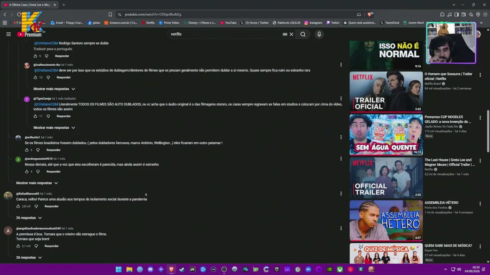Like angelitasilvadevasconcelos6549's comment
The width and height of the screenshot is (490, 275).
tap(18, 246)
